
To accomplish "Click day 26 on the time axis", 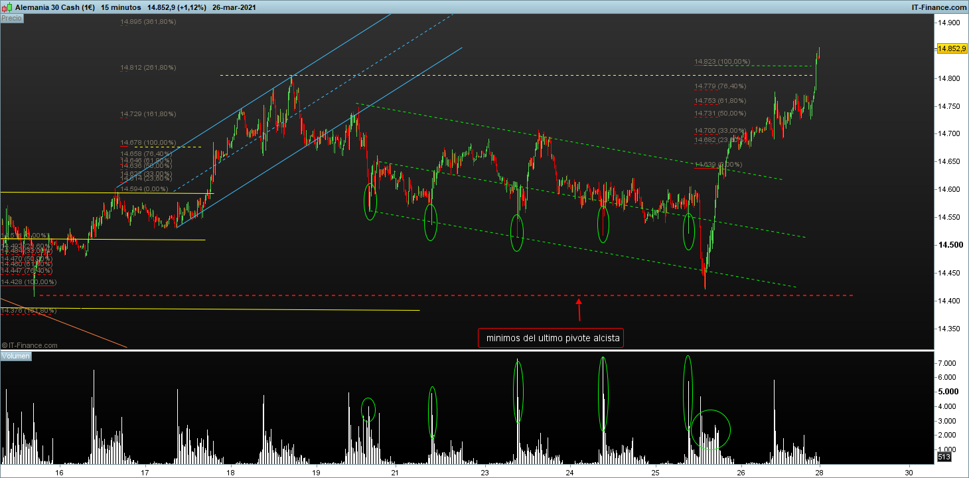I will pos(741,472).
